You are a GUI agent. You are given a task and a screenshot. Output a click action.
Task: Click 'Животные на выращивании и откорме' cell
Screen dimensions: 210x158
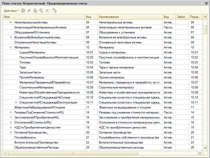pos(130,107)
